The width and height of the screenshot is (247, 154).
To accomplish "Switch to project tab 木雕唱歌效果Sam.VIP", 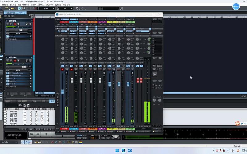I will tap(15, 13).
